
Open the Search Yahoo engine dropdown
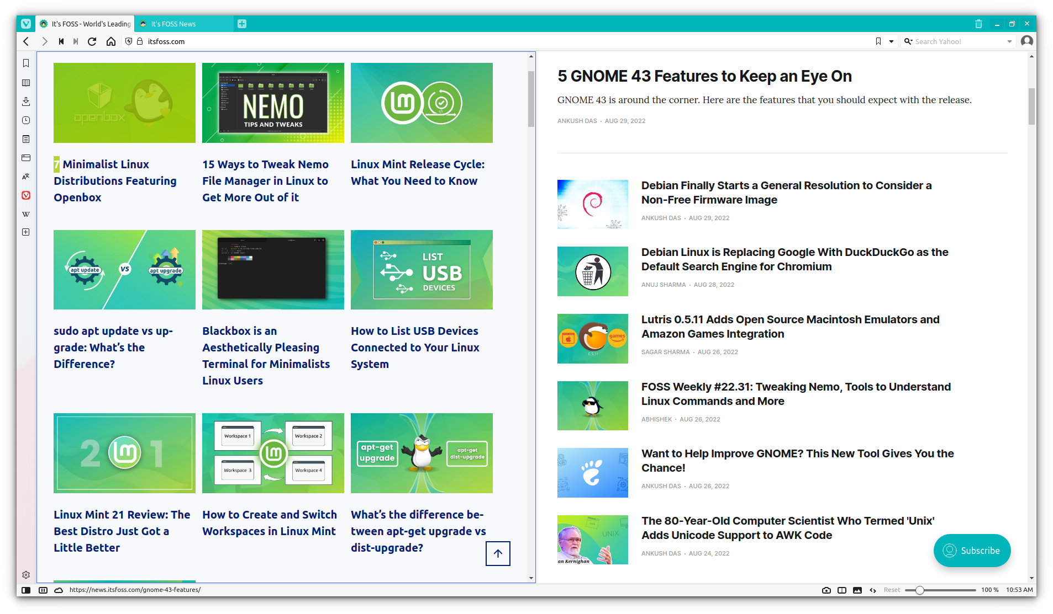[909, 41]
